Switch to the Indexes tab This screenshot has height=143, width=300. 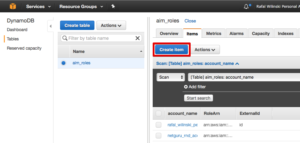point(286,34)
